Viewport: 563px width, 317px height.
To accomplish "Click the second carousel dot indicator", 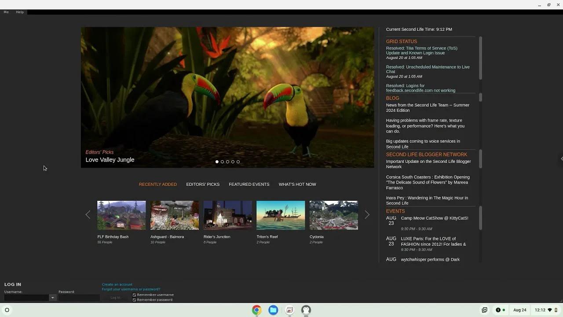I will pyautogui.click(x=222, y=162).
